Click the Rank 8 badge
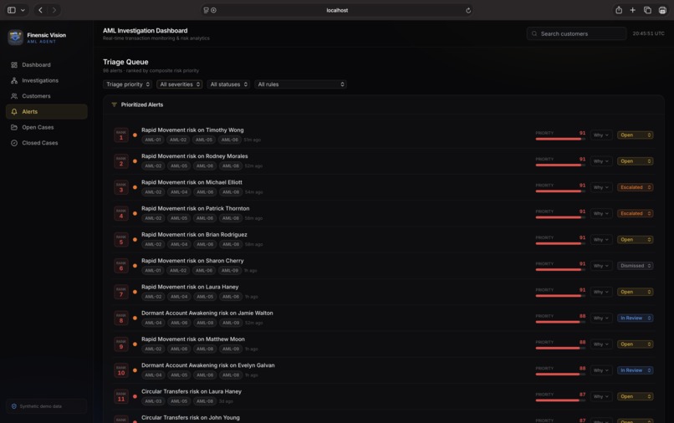Image resolution: width=674 pixels, height=423 pixels. pos(121,319)
